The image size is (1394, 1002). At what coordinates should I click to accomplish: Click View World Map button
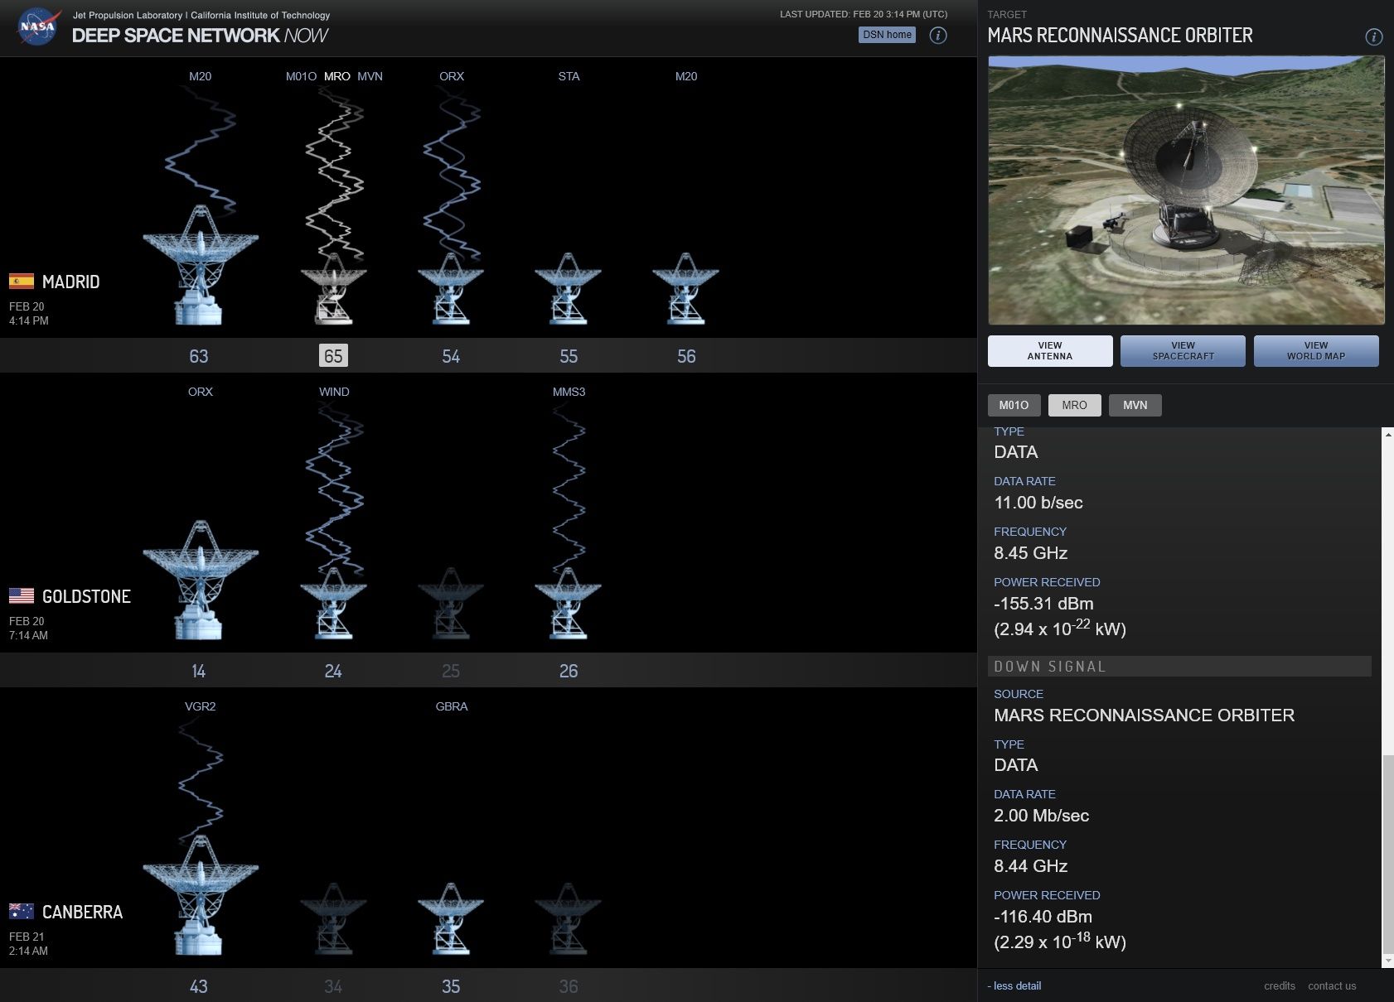pyautogui.click(x=1316, y=351)
